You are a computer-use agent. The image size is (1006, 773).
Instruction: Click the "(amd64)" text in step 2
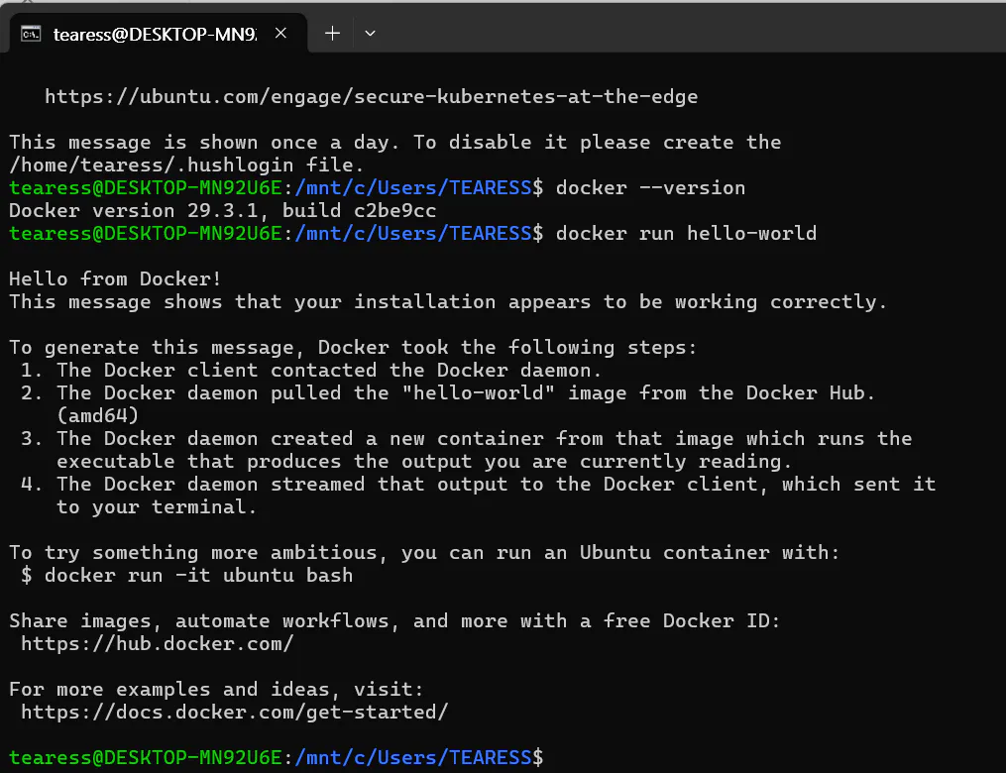97,415
